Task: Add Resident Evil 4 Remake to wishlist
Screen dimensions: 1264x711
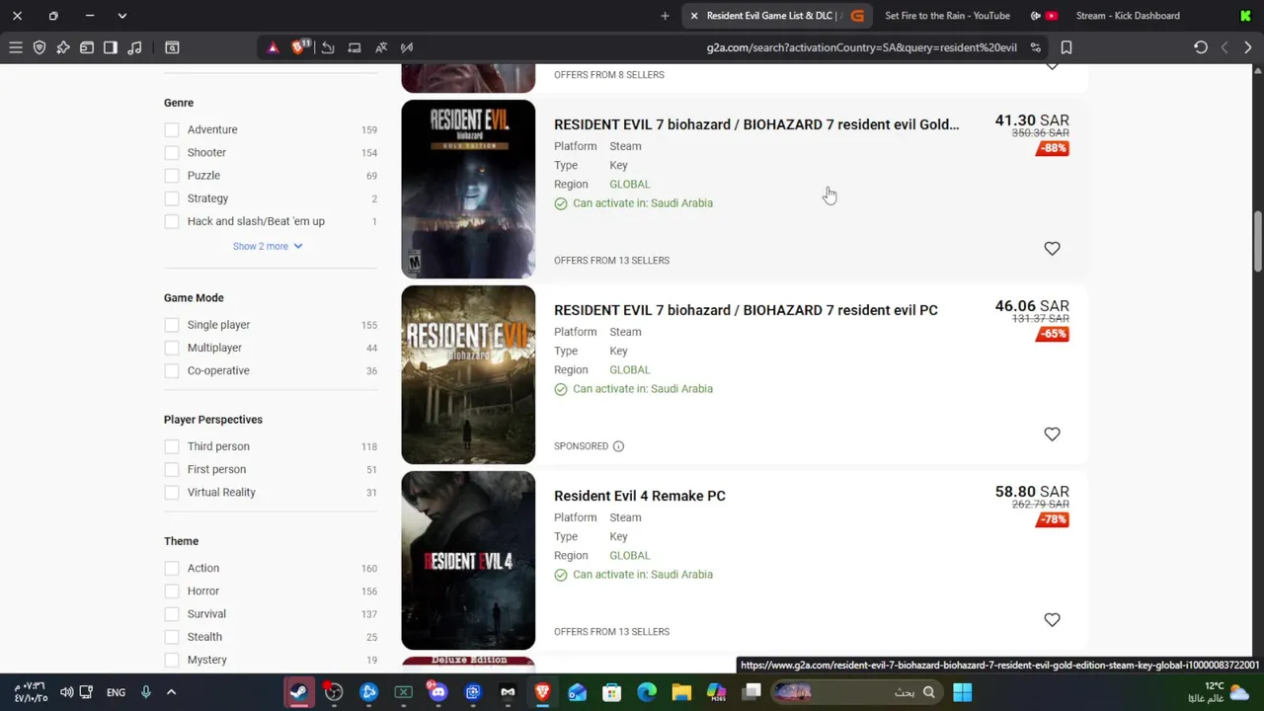Action: pyautogui.click(x=1052, y=620)
